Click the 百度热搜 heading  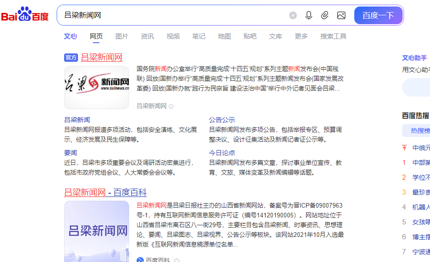click(416, 116)
